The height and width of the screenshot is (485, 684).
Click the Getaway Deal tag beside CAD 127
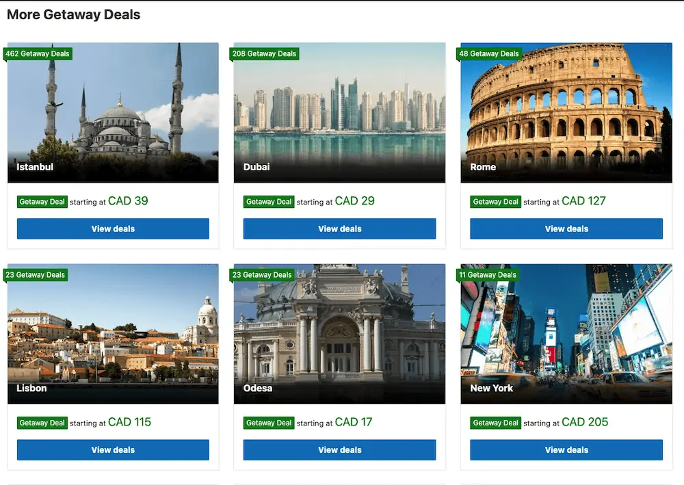coord(495,202)
